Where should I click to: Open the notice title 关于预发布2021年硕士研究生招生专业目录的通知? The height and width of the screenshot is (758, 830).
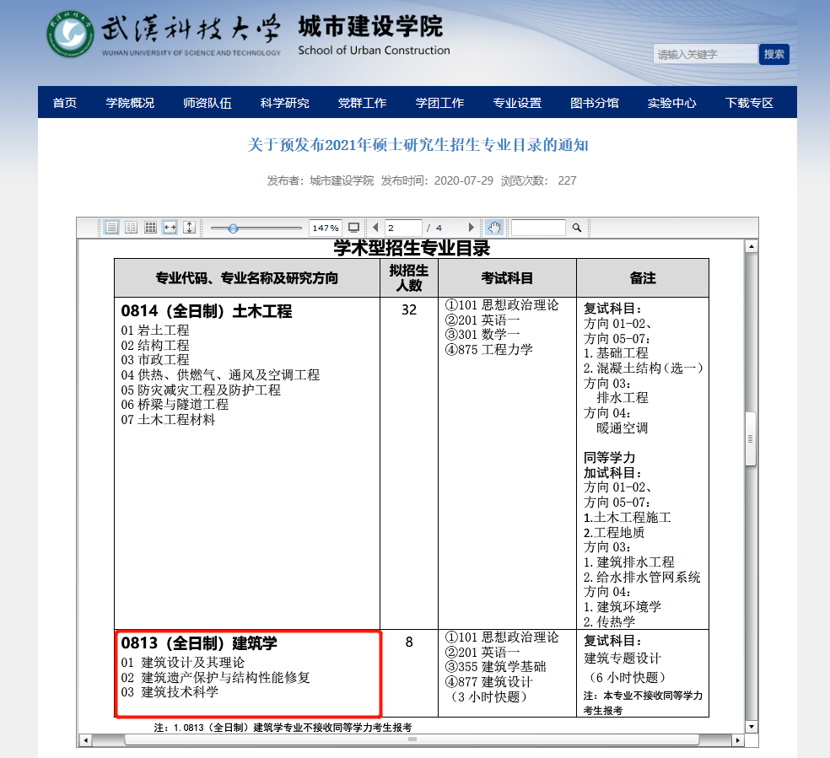[415, 144]
